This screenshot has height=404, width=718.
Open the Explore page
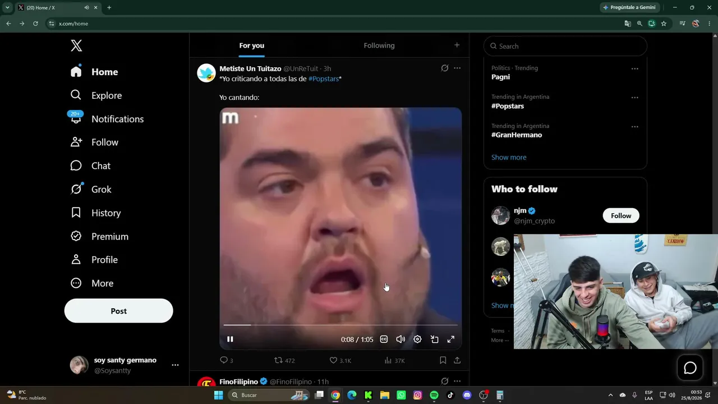point(96,95)
